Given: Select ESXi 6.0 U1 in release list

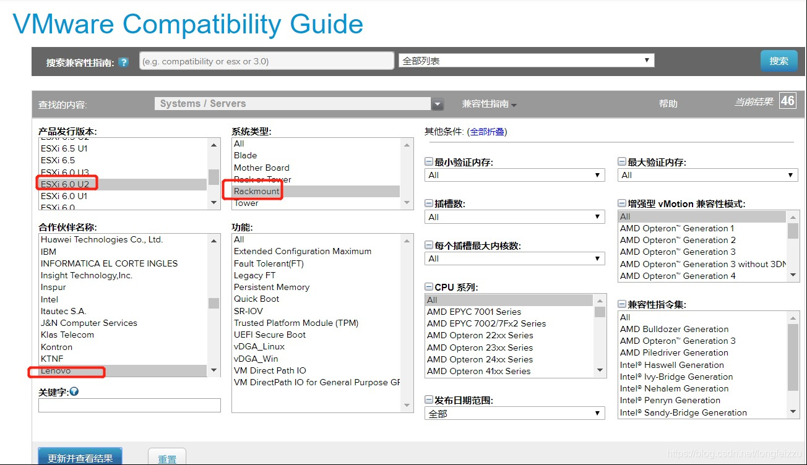Looking at the screenshot, I should click(x=123, y=196).
